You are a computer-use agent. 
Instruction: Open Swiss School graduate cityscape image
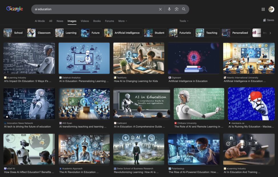(x=139, y=149)
